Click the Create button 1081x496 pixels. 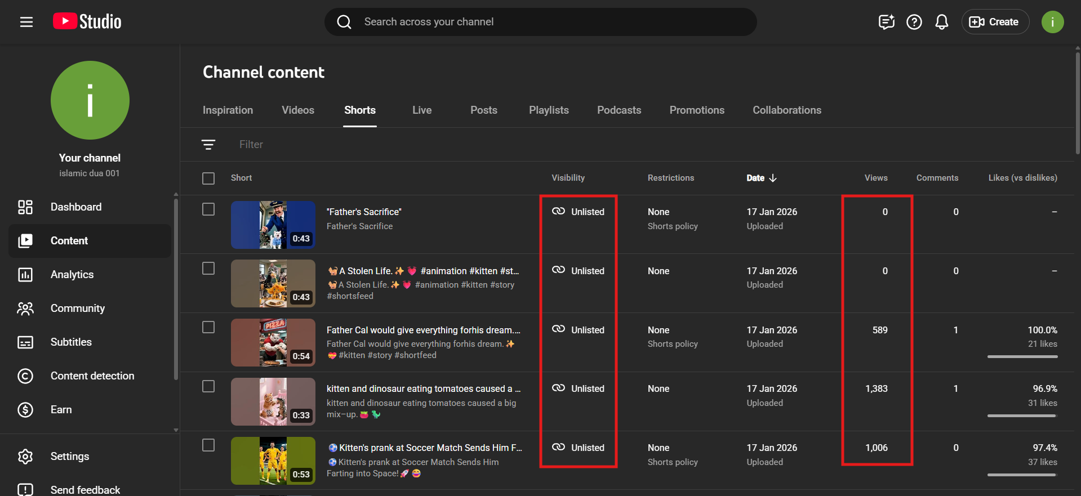point(995,22)
